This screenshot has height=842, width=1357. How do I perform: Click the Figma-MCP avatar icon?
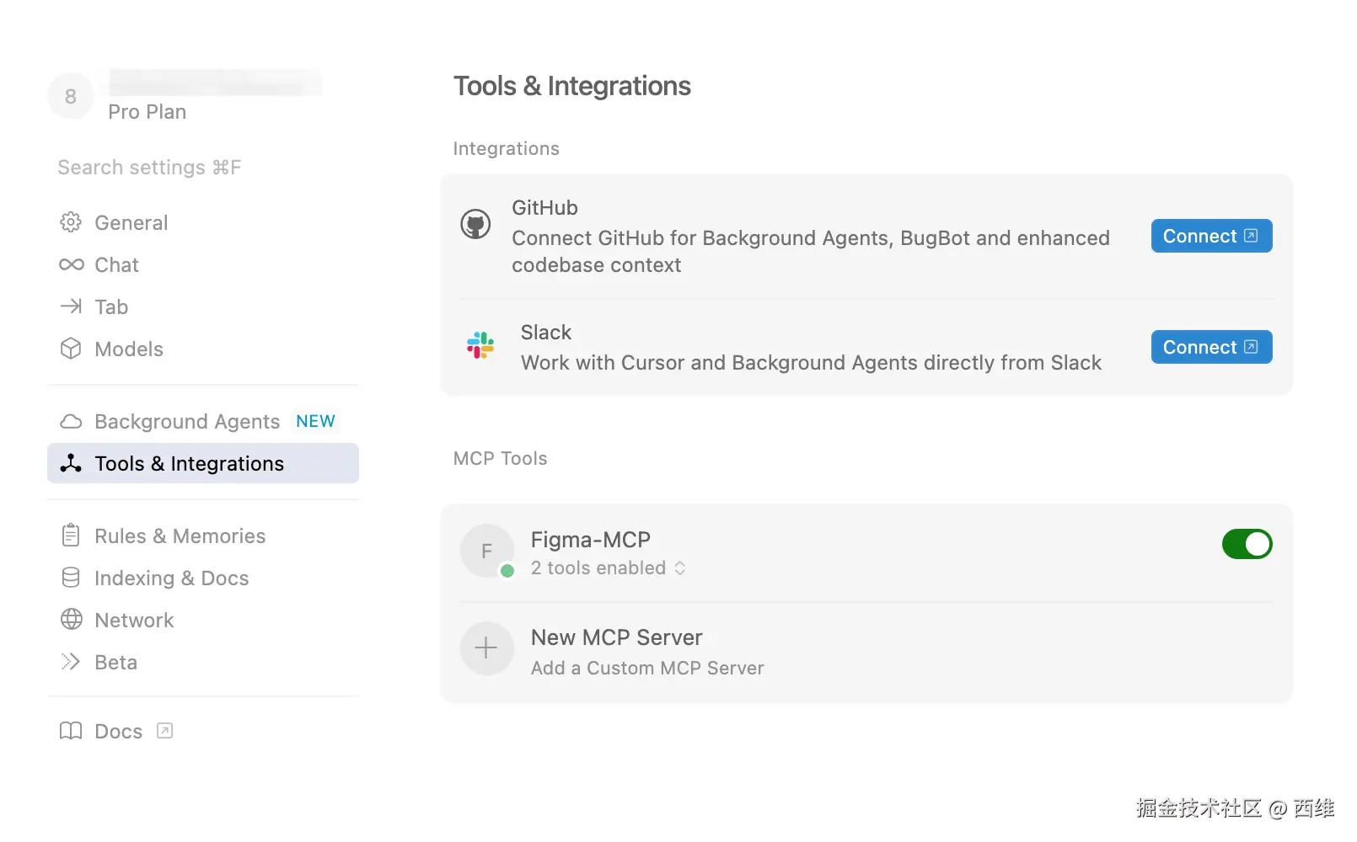tap(486, 551)
